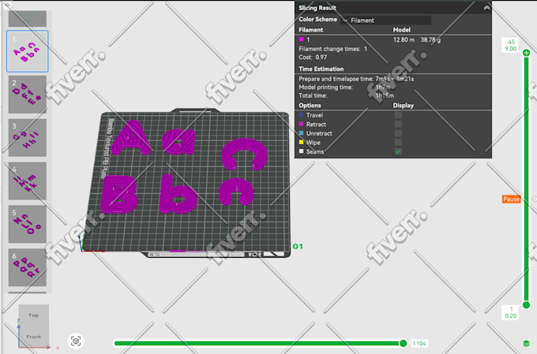Screen dimensions: 537x354
Task: Click the 12.80 m filament length value
Action: (x=404, y=39)
